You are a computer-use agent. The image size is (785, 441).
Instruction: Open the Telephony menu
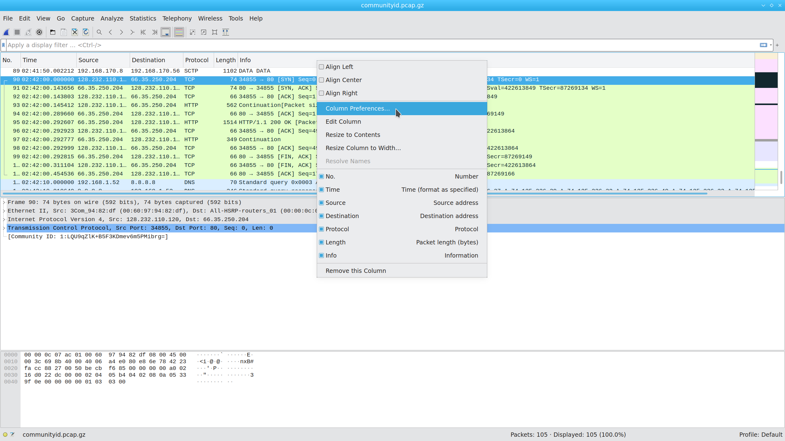tap(177, 18)
